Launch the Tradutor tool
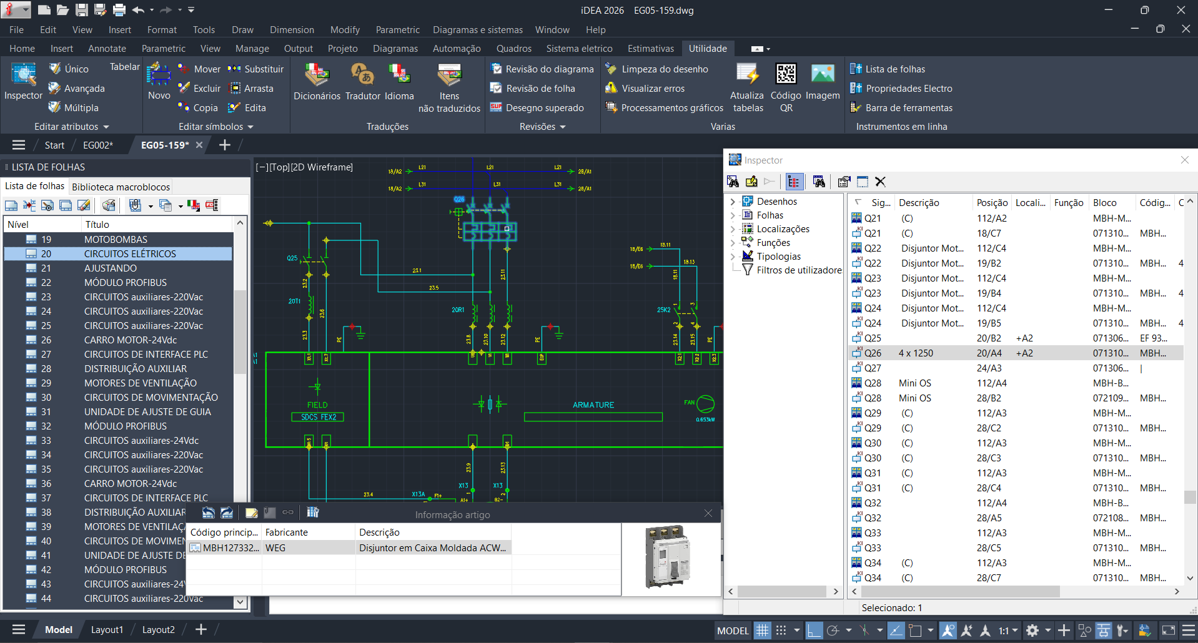 tap(362, 84)
